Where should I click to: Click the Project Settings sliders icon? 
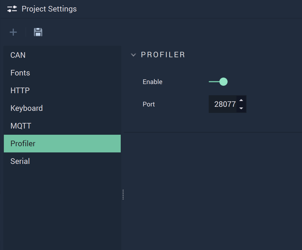pyautogui.click(x=12, y=9)
